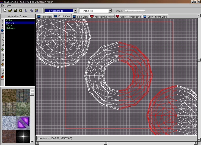Pick the mossy square tile texture
Image resolution: width=201 pixels, height=145 pixels.
pos(9,109)
